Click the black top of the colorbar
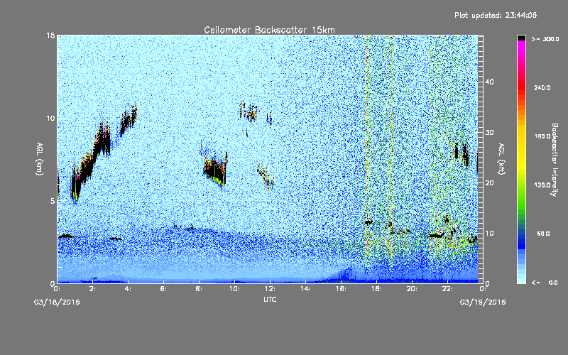568x355 pixels. pyautogui.click(x=521, y=38)
